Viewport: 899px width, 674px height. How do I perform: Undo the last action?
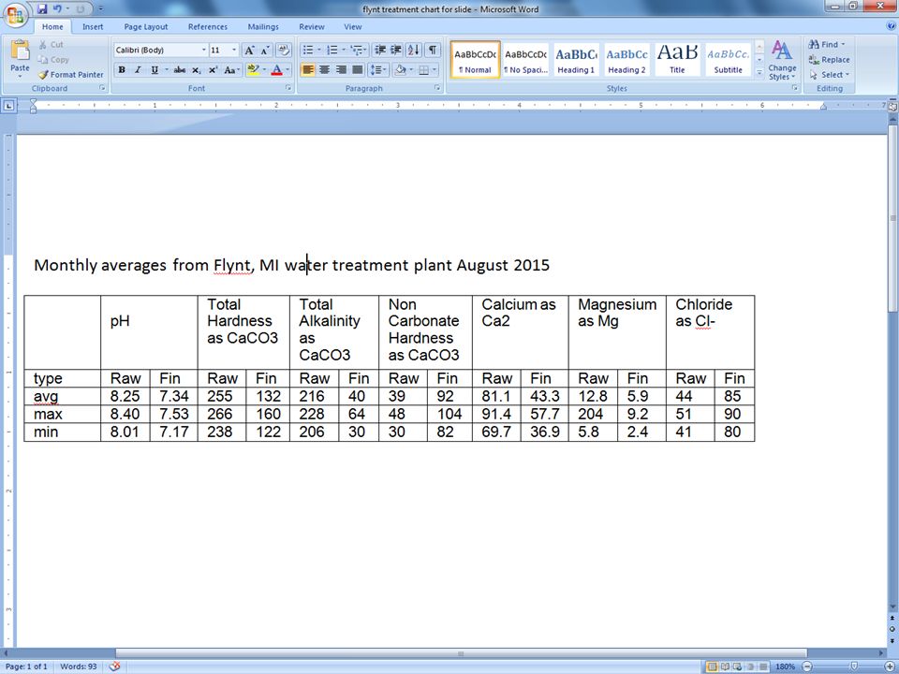pos(57,8)
